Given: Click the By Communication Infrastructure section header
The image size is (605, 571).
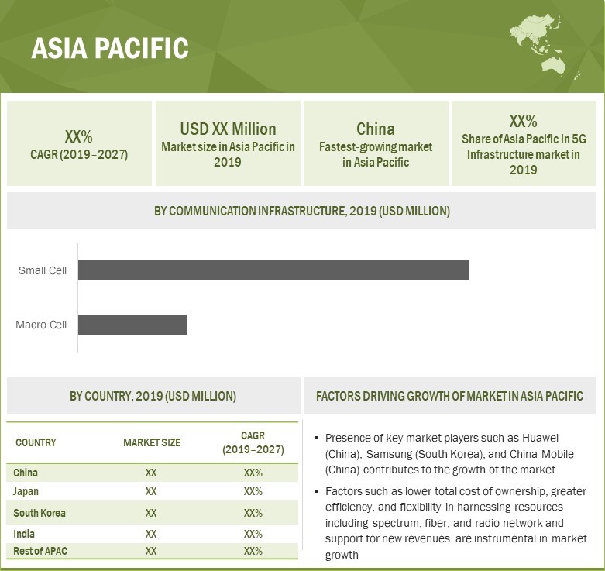Looking at the screenshot, I should tap(302, 211).
